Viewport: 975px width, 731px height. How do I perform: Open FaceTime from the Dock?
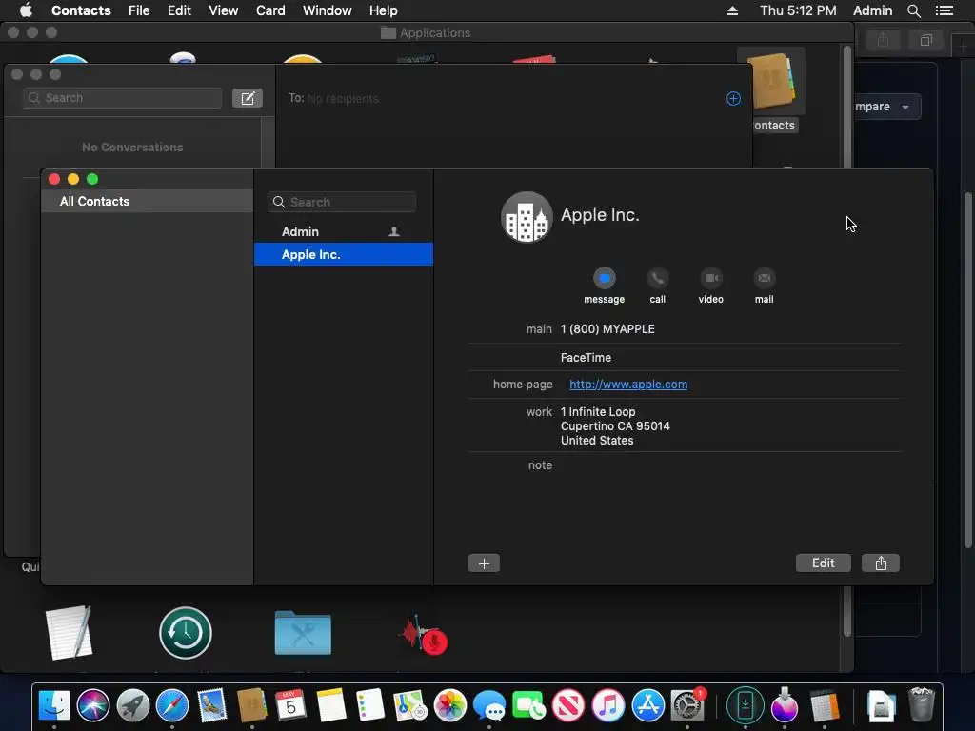pos(528,705)
